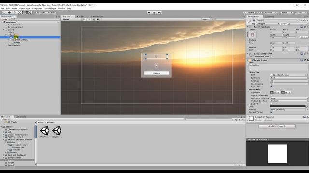Open the cloud services icon
Image resolution: width=309 pixels, height=173 pixels.
pyautogui.click(x=260, y=12)
